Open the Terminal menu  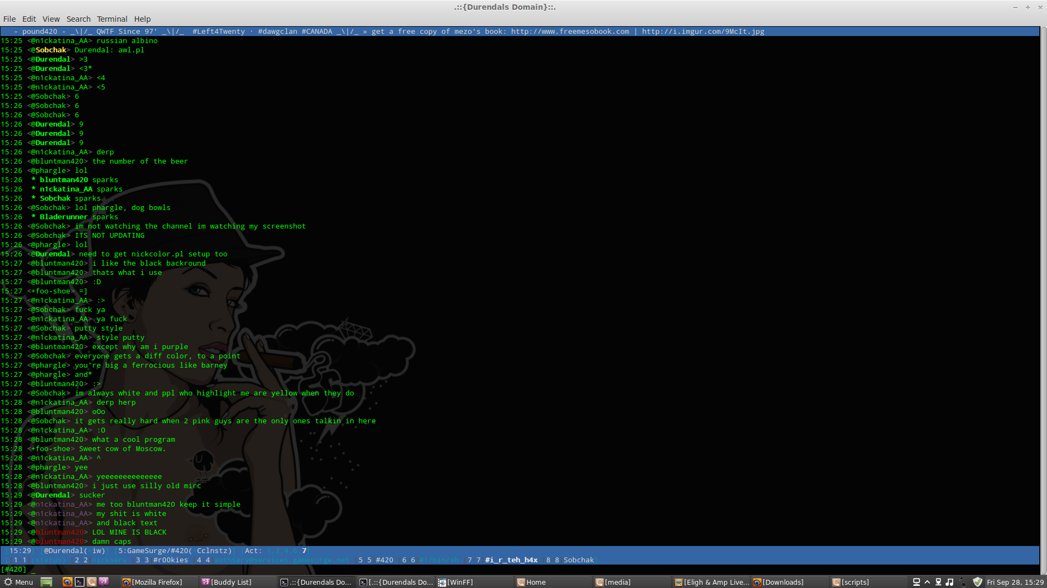click(x=112, y=19)
